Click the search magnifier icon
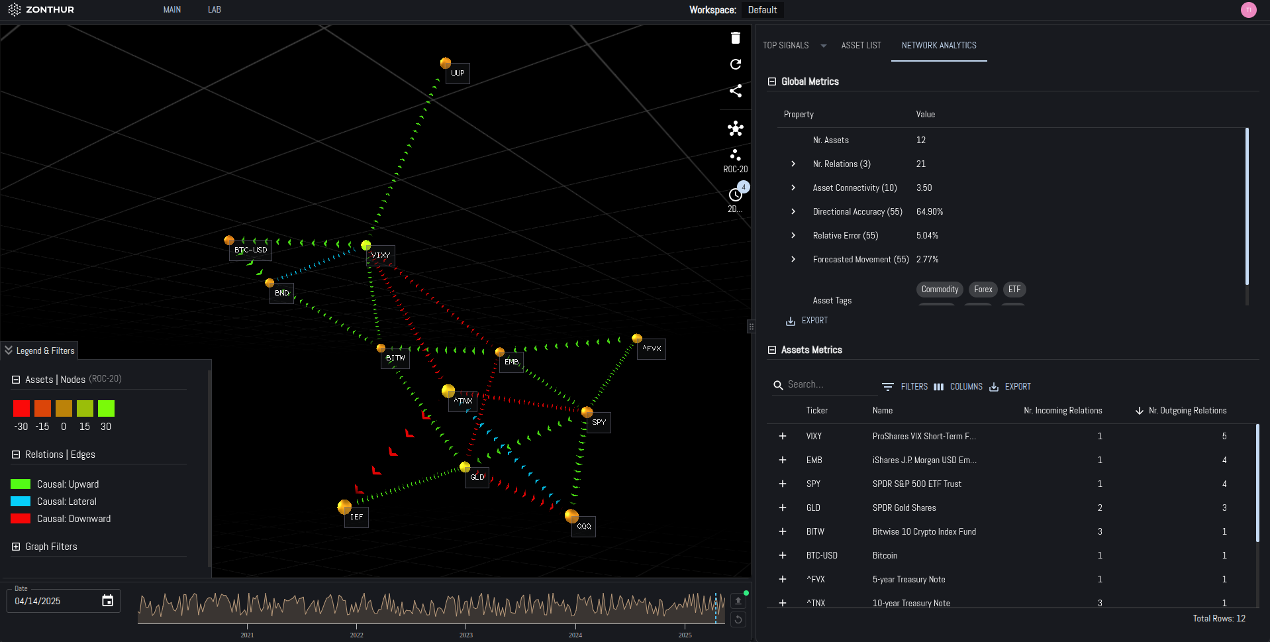 click(x=778, y=385)
